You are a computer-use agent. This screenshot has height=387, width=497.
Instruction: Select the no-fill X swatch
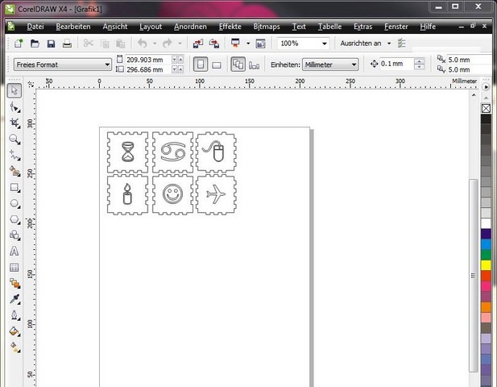tap(486, 109)
